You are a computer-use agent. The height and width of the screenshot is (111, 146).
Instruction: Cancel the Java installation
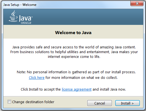[x=100, y=103]
